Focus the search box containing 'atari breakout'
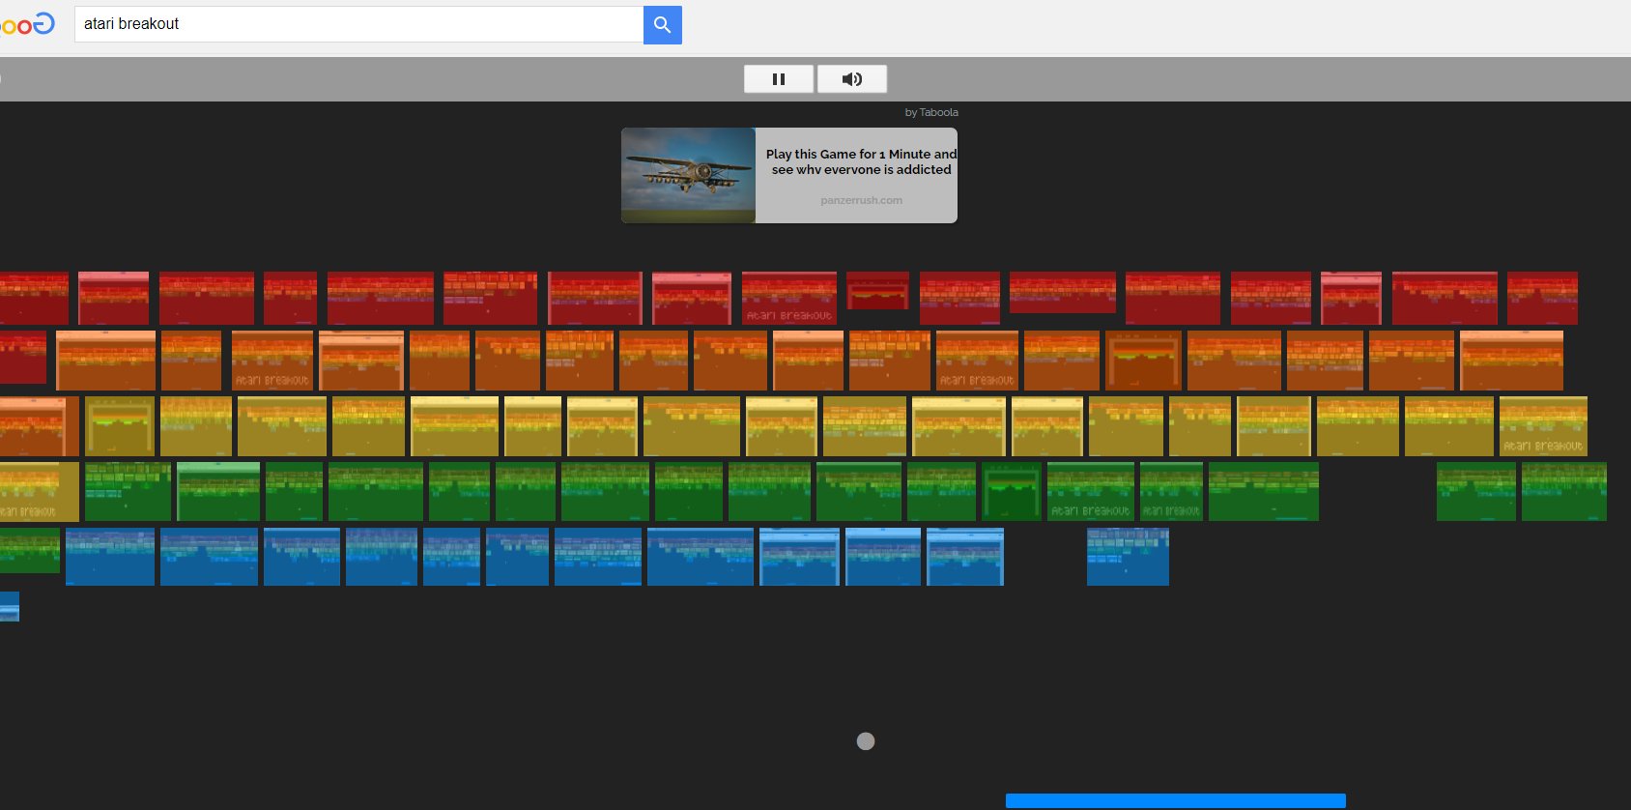Image resolution: width=1631 pixels, height=810 pixels. click(x=358, y=24)
